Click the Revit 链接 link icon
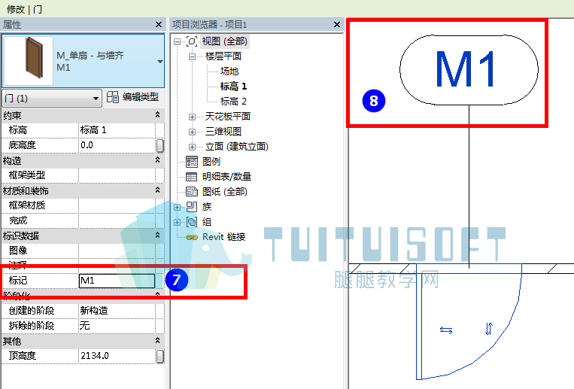Image resolution: width=574 pixels, height=389 pixels. tap(192, 237)
